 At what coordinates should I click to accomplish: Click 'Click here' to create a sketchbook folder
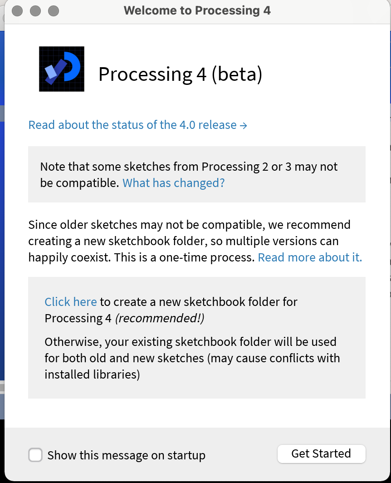click(x=70, y=301)
